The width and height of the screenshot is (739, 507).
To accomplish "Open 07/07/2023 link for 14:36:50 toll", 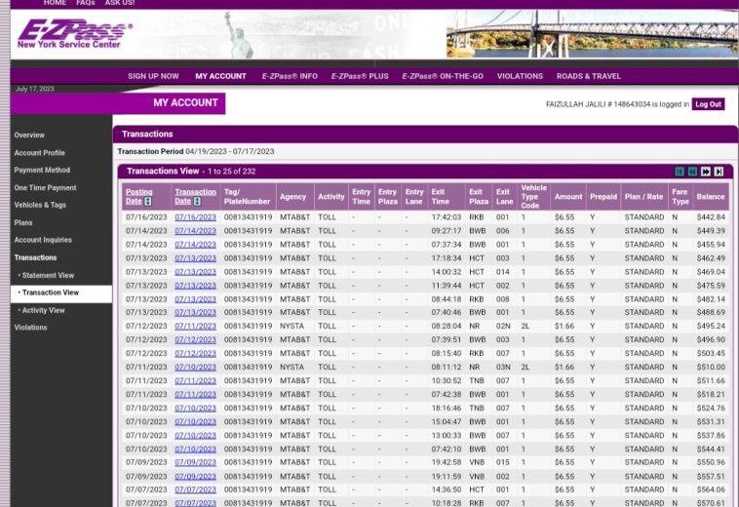I will (195, 490).
